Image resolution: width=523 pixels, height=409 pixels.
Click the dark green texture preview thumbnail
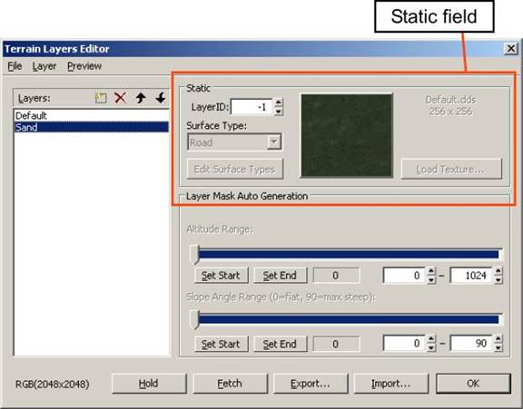click(x=347, y=135)
